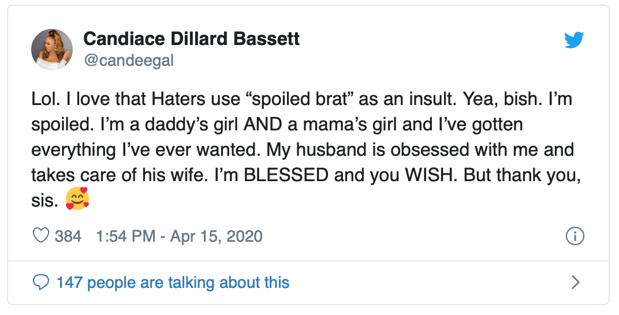Visit the @candeegal handle link
The image size is (619, 315).
(x=129, y=60)
